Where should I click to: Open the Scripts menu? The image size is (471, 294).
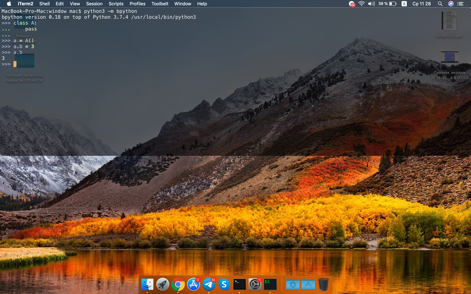click(116, 4)
